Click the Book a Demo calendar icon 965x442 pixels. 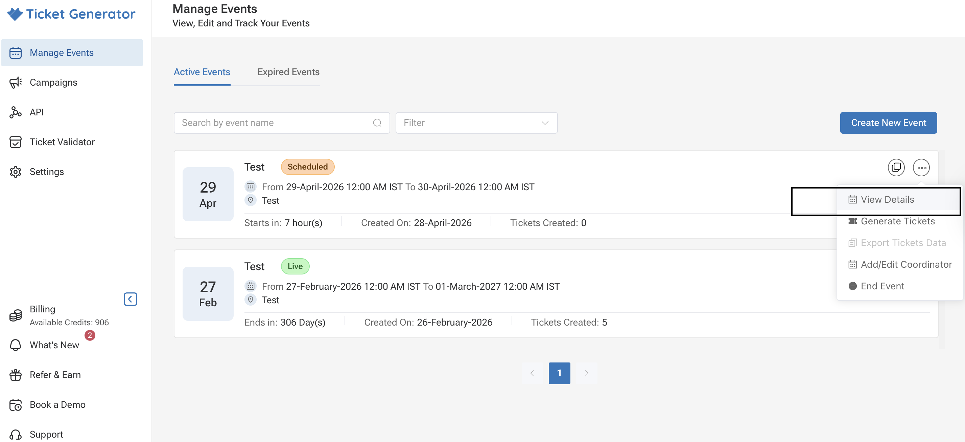click(x=15, y=404)
